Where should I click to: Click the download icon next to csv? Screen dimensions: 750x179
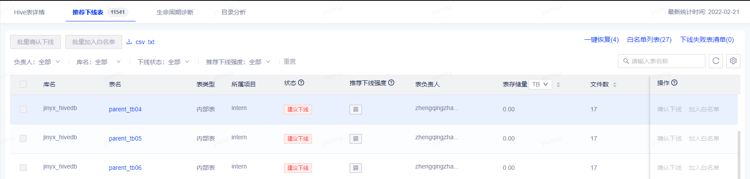[129, 42]
